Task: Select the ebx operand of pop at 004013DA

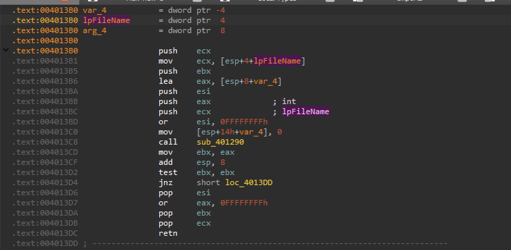Action: pyautogui.click(x=204, y=213)
